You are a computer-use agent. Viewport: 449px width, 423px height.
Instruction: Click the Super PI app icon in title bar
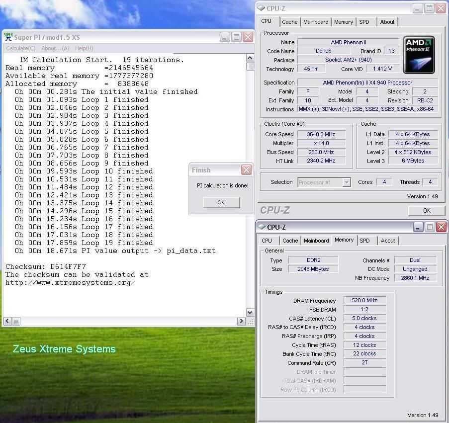(x=8, y=37)
